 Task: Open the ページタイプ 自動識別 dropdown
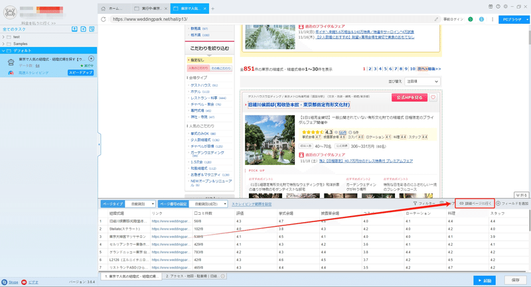tap(140, 204)
